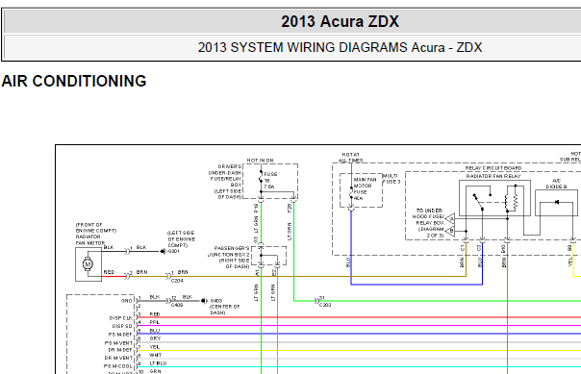Click the relay switch contact in Radiator Fan Relay

click(478, 202)
